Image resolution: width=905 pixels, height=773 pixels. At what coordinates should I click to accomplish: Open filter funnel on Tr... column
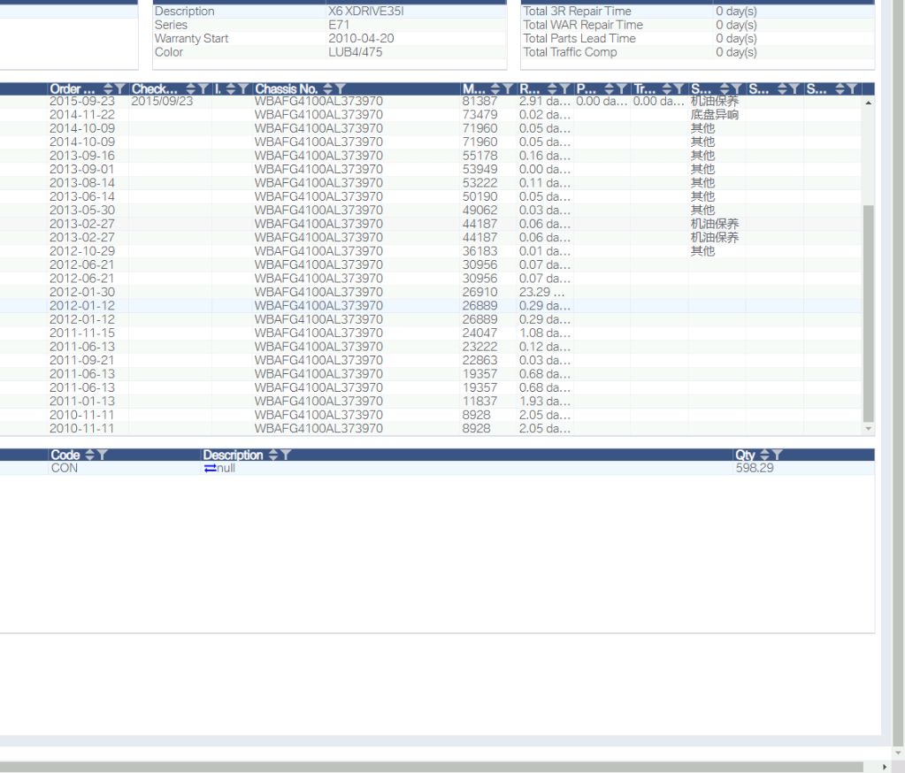pyautogui.click(x=679, y=88)
